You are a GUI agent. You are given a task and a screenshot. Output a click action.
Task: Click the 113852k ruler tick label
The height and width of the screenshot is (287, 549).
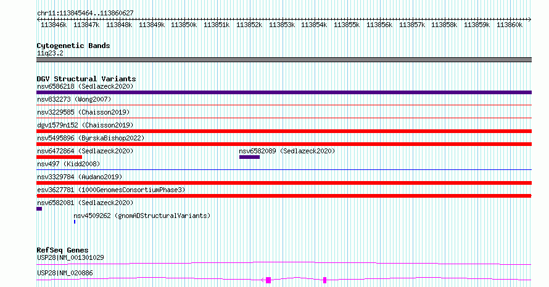click(249, 25)
